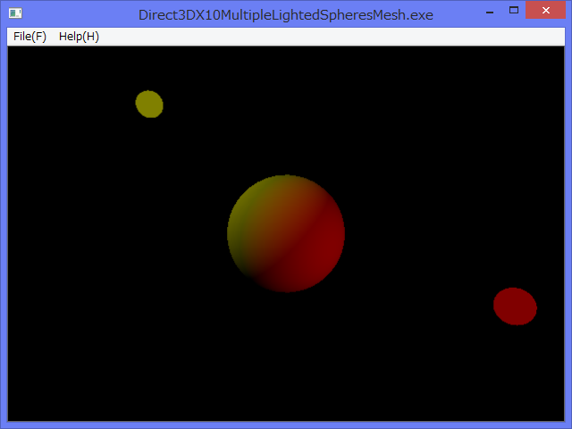Click the small yellow sphere

149,104
